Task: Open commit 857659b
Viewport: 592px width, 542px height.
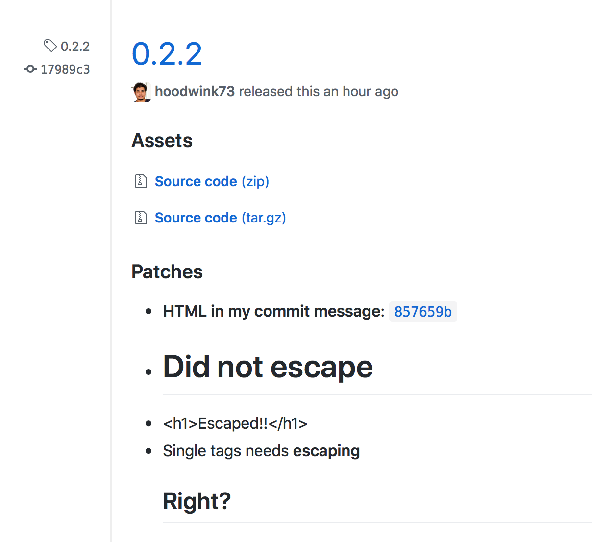Action: 423,312
